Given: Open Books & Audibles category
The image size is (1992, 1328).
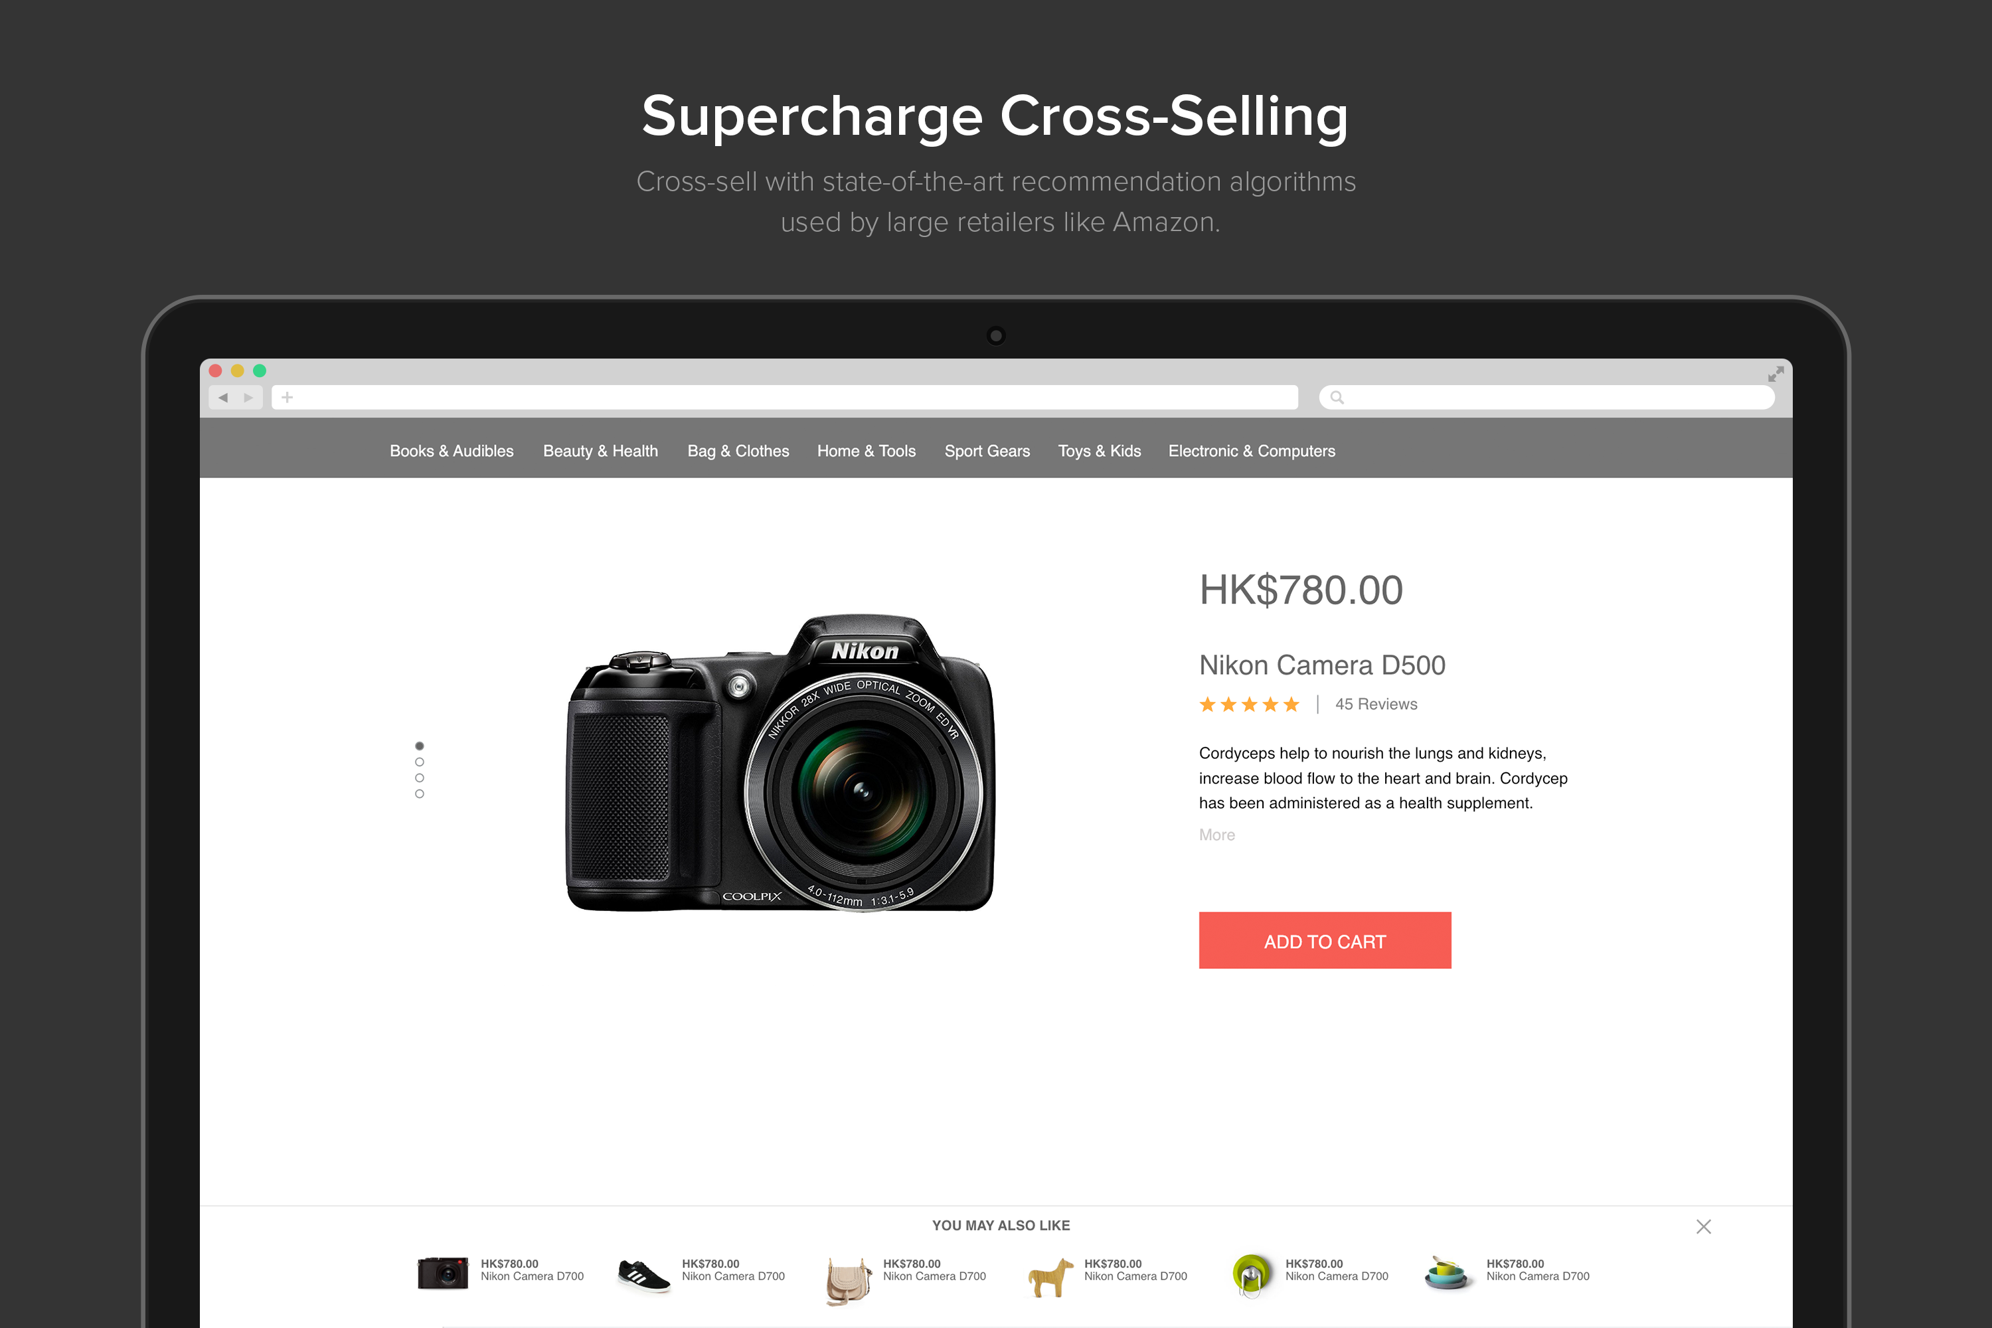Looking at the screenshot, I should point(452,452).
